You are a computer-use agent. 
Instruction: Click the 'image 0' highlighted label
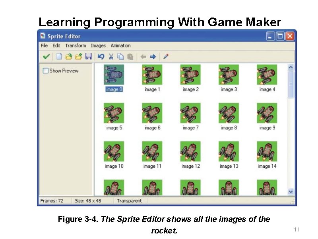pyautogui.click(x=114, y=89)
